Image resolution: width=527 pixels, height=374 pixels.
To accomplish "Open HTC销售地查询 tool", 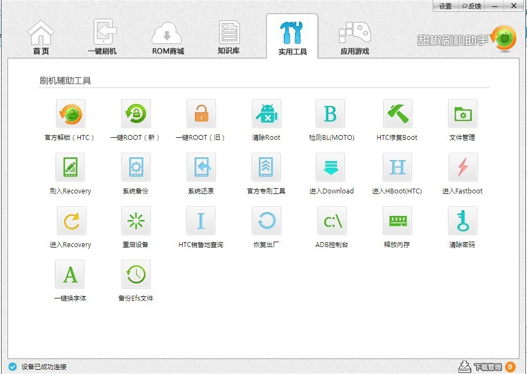I will pos(201,221).
